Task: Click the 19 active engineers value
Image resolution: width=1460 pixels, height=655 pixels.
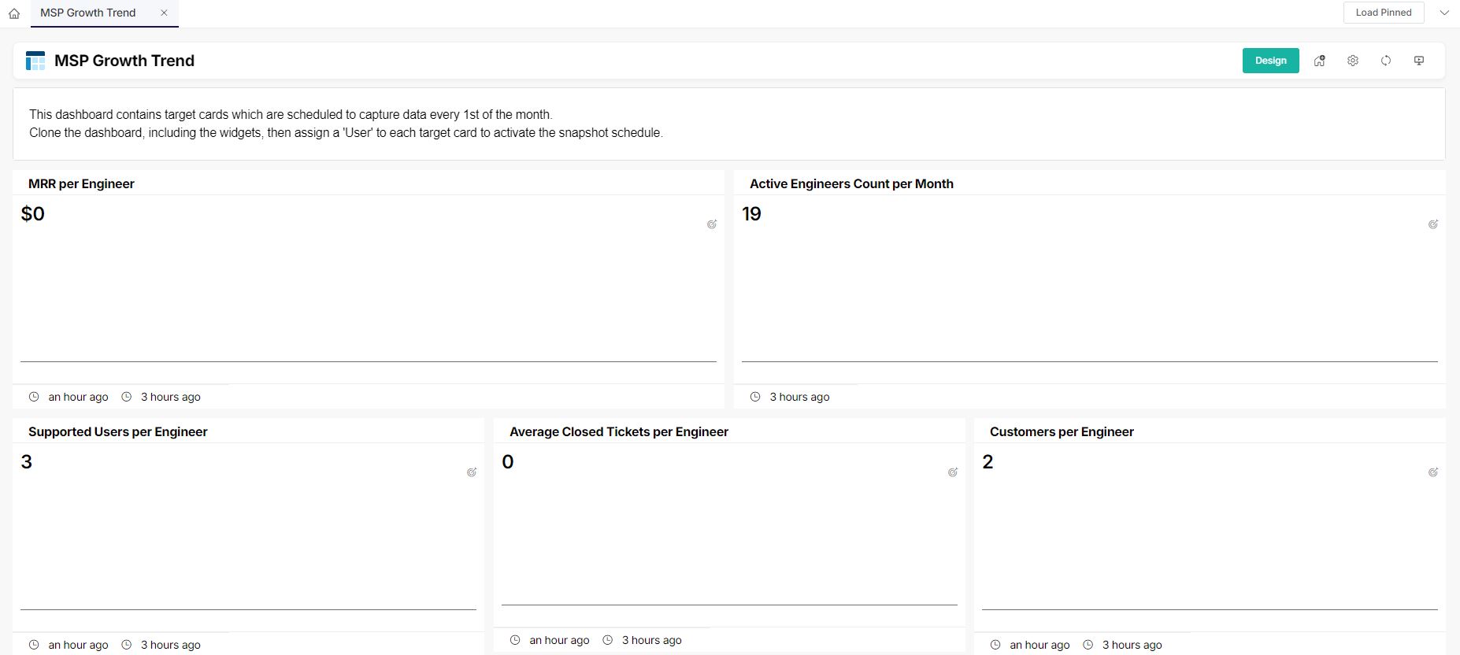Action: click(751, 214)
